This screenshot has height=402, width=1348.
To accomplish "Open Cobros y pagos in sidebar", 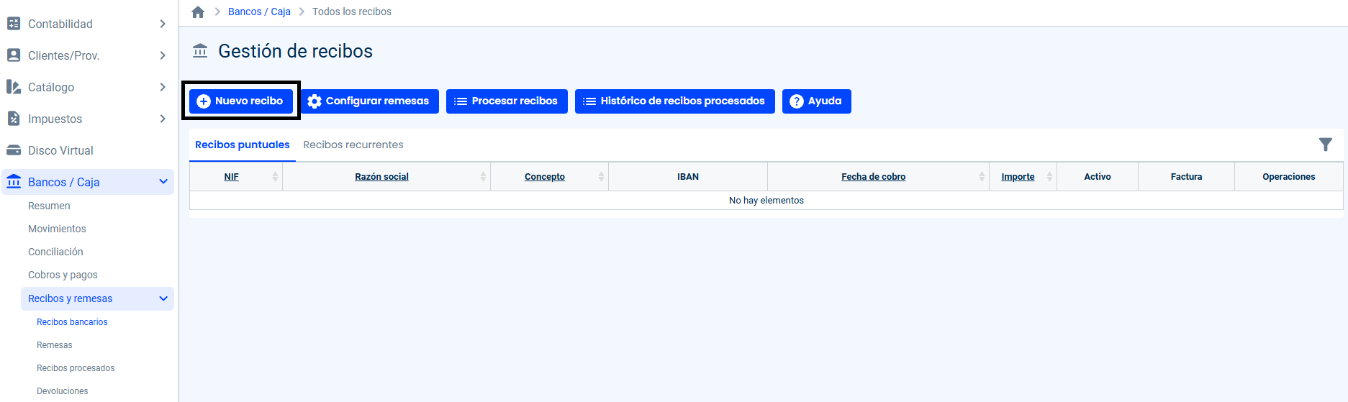I will [x=63, y=275].
